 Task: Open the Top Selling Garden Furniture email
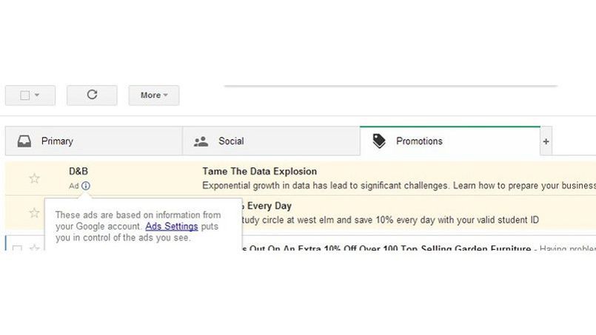point(385,248)
